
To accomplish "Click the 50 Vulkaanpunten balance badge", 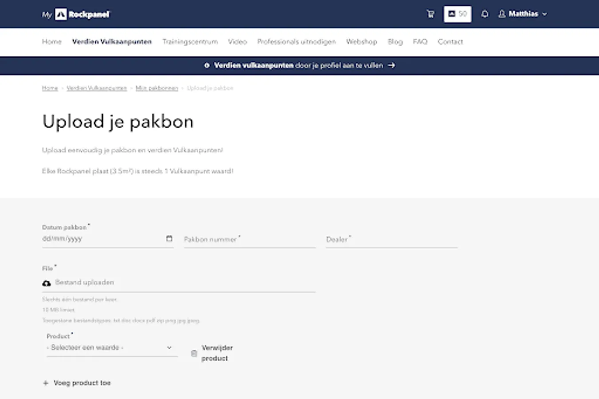I will pyautogui.click(x=457, y=14).
